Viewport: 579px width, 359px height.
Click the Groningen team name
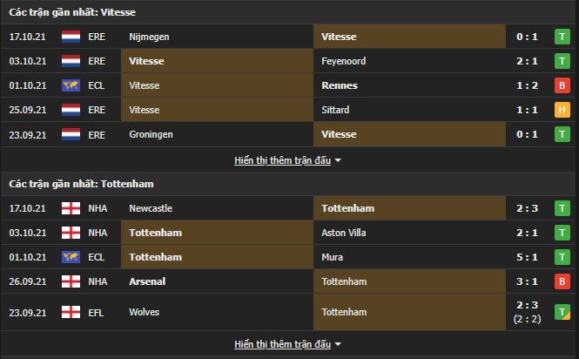(151, 134)
